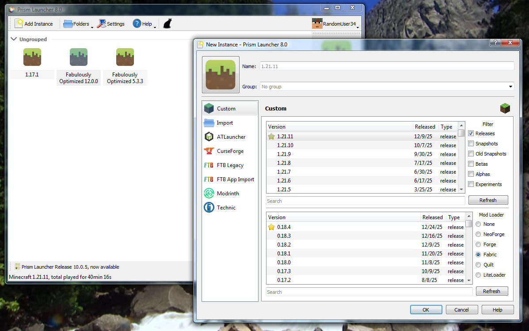529x331 pixels.
Task: Open the Settings toolbar item
Action: pyautogui.click(x=111, y=24)
